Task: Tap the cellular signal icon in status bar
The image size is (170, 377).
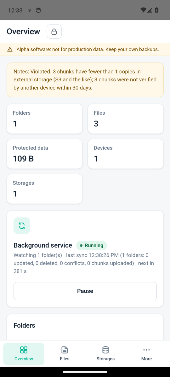Action: tap(150, 10)
